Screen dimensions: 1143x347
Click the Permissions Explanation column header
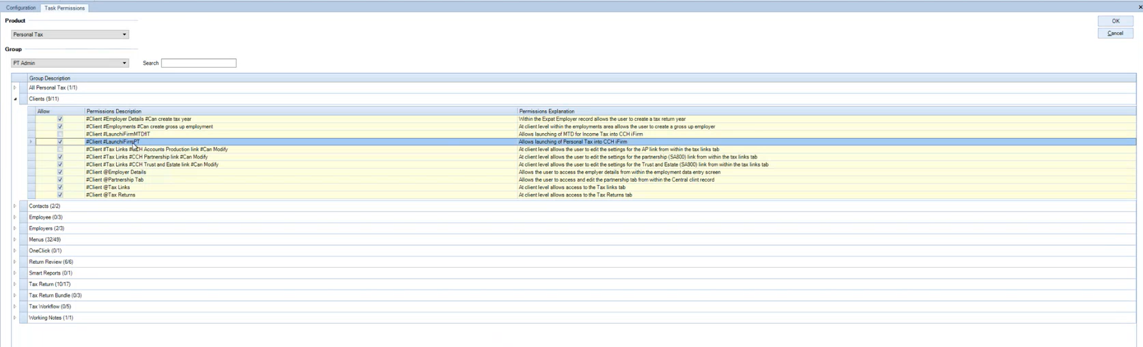click(x=826, y=111)
